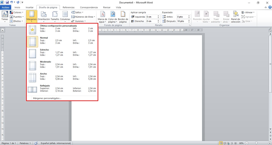Click the spelling proofing check icon
The height and width of the screenshot is (145, 272).
pos(36,143)
